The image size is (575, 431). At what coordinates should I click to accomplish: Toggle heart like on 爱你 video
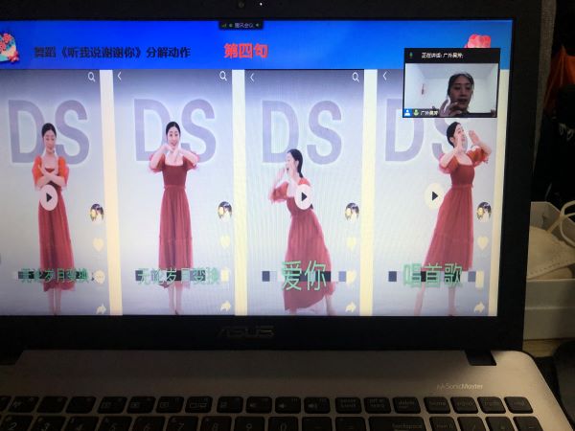352,243
